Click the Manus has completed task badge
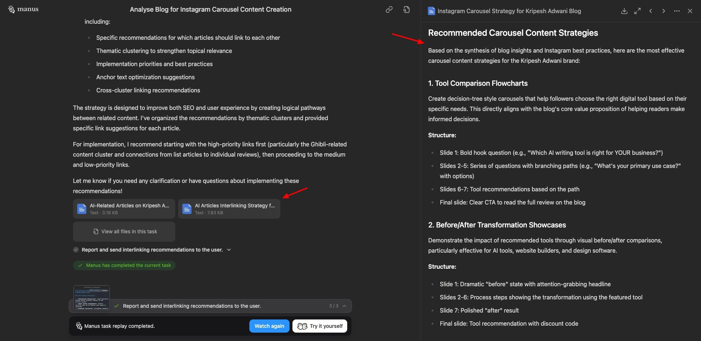Image resolution: width=701 pixels, height=341 pixels. (x=124, y=265)
